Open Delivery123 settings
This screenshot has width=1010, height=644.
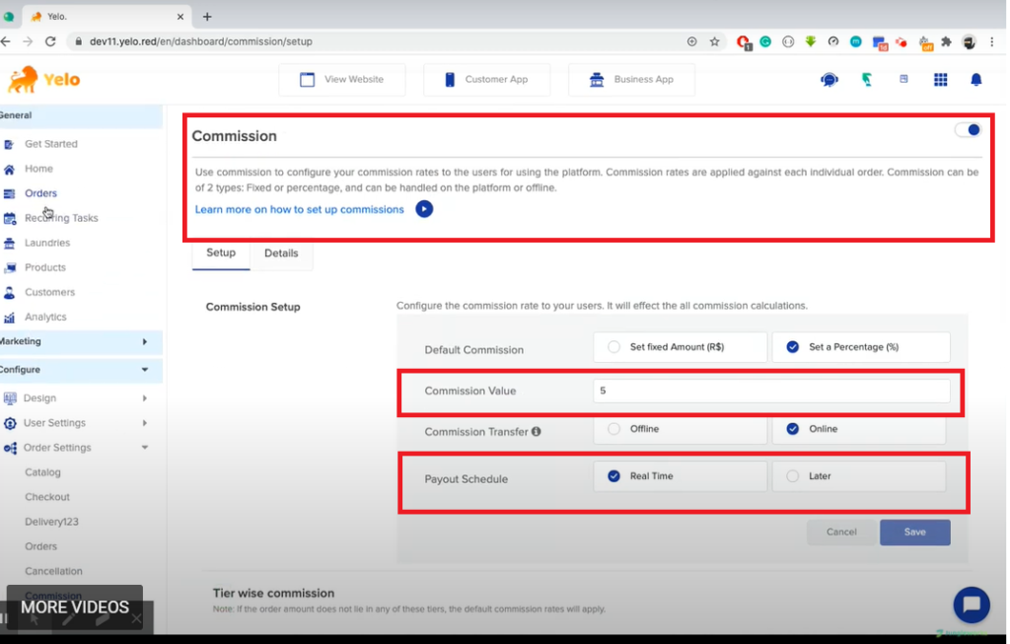(x=51, y=522)
